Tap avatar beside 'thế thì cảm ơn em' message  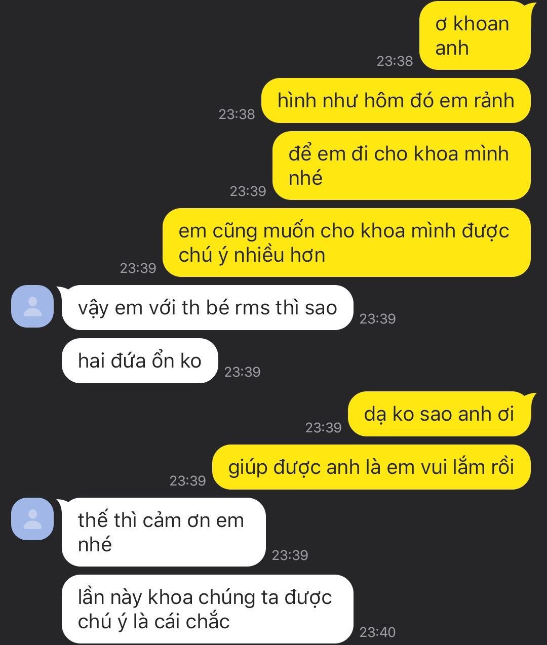32,519
